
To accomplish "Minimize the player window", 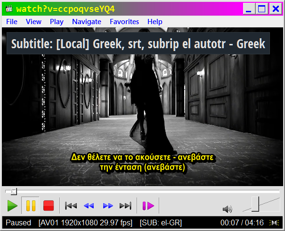I will (x=249, y=9).
